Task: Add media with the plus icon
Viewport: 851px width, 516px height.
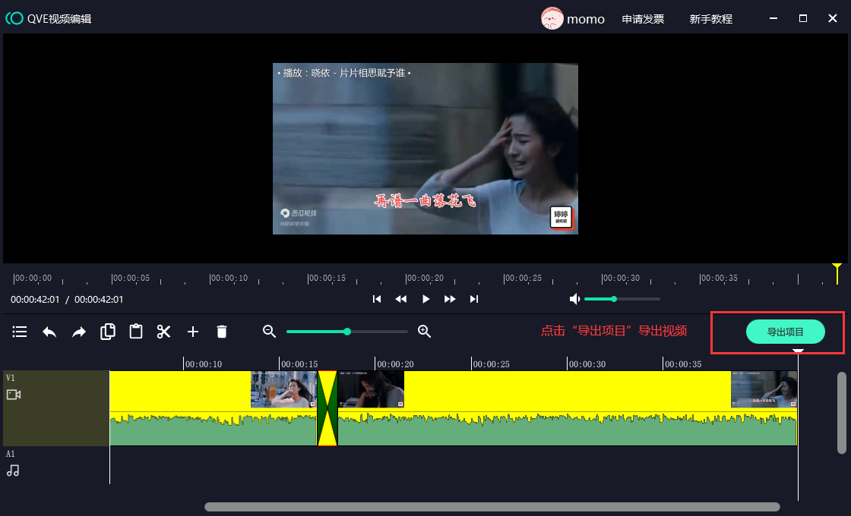Action: pos(193,332)
